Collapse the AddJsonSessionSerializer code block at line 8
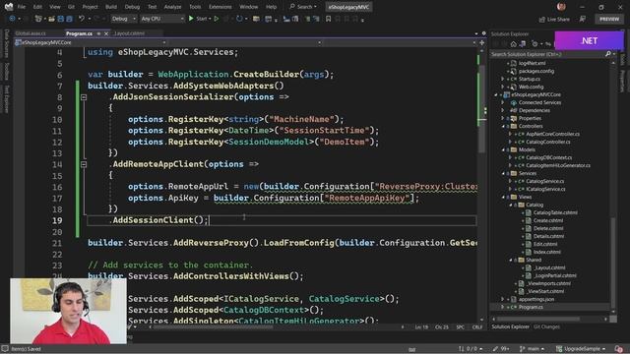This screenshot has height=354, width=630. coord(84,97)
